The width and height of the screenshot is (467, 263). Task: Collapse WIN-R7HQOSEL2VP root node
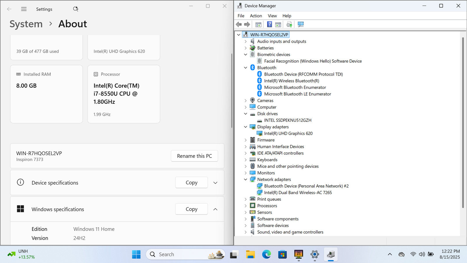coord(238,35)
